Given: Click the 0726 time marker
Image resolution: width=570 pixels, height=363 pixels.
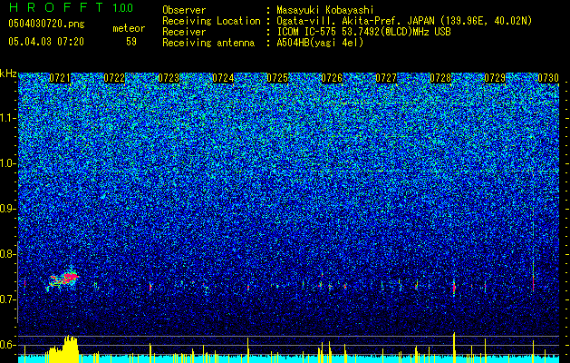Looking at the screenshot, I should [332, 78].
